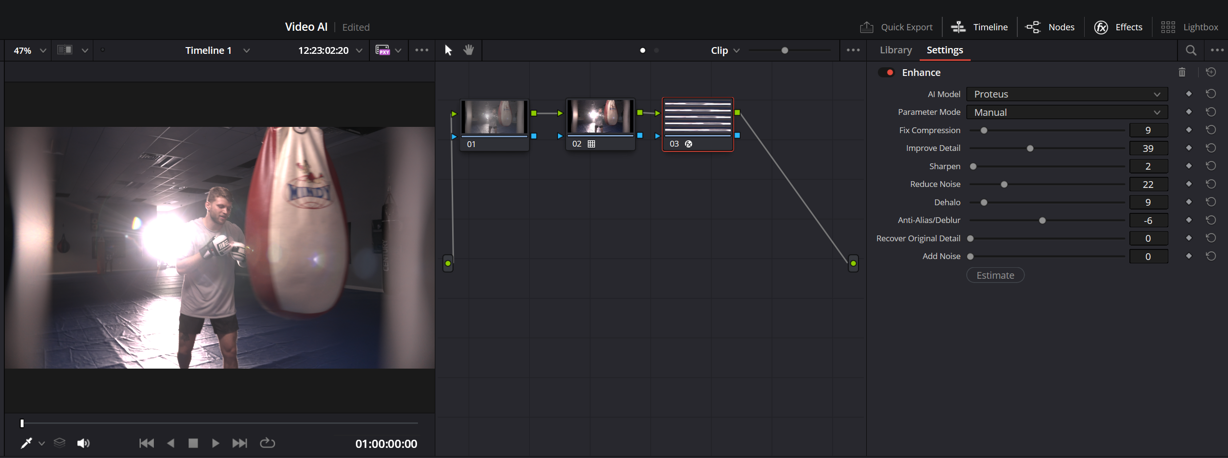Mute the viewer audio

click(x=83, y=443)
